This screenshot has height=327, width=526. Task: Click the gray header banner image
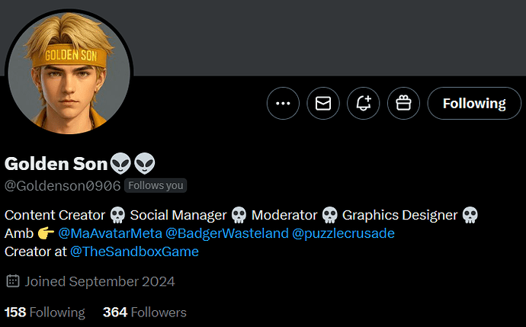click(329, 37)
